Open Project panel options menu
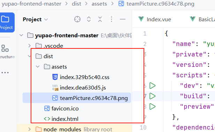This screenshot has width=215, height=132. pos(112,19)
